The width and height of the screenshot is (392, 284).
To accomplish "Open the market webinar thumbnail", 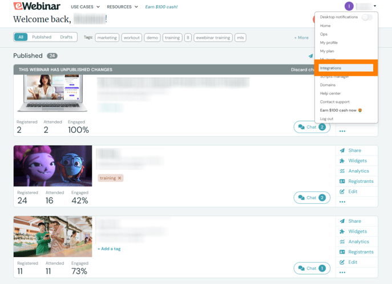I will 52,236.
